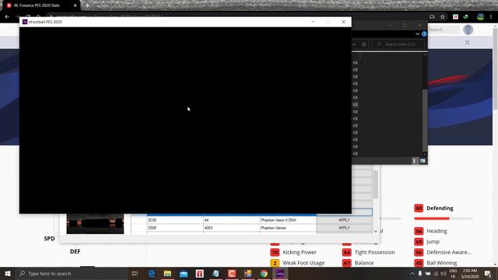
Task: Show hidden system tray icons
Action: coord(412,273)
